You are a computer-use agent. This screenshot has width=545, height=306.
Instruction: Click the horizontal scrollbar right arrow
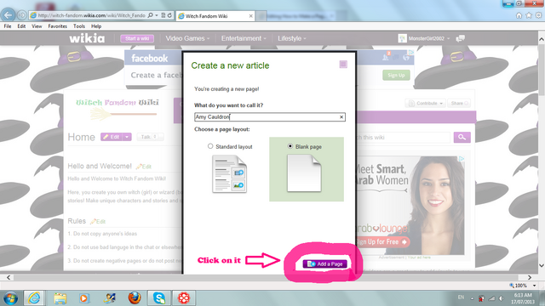tap(530, 278)
